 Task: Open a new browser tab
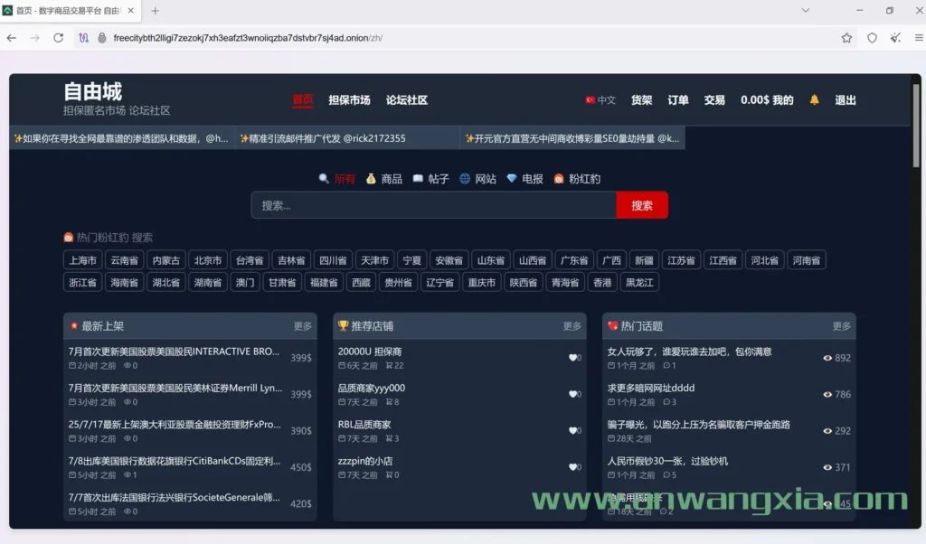[155, 11]
